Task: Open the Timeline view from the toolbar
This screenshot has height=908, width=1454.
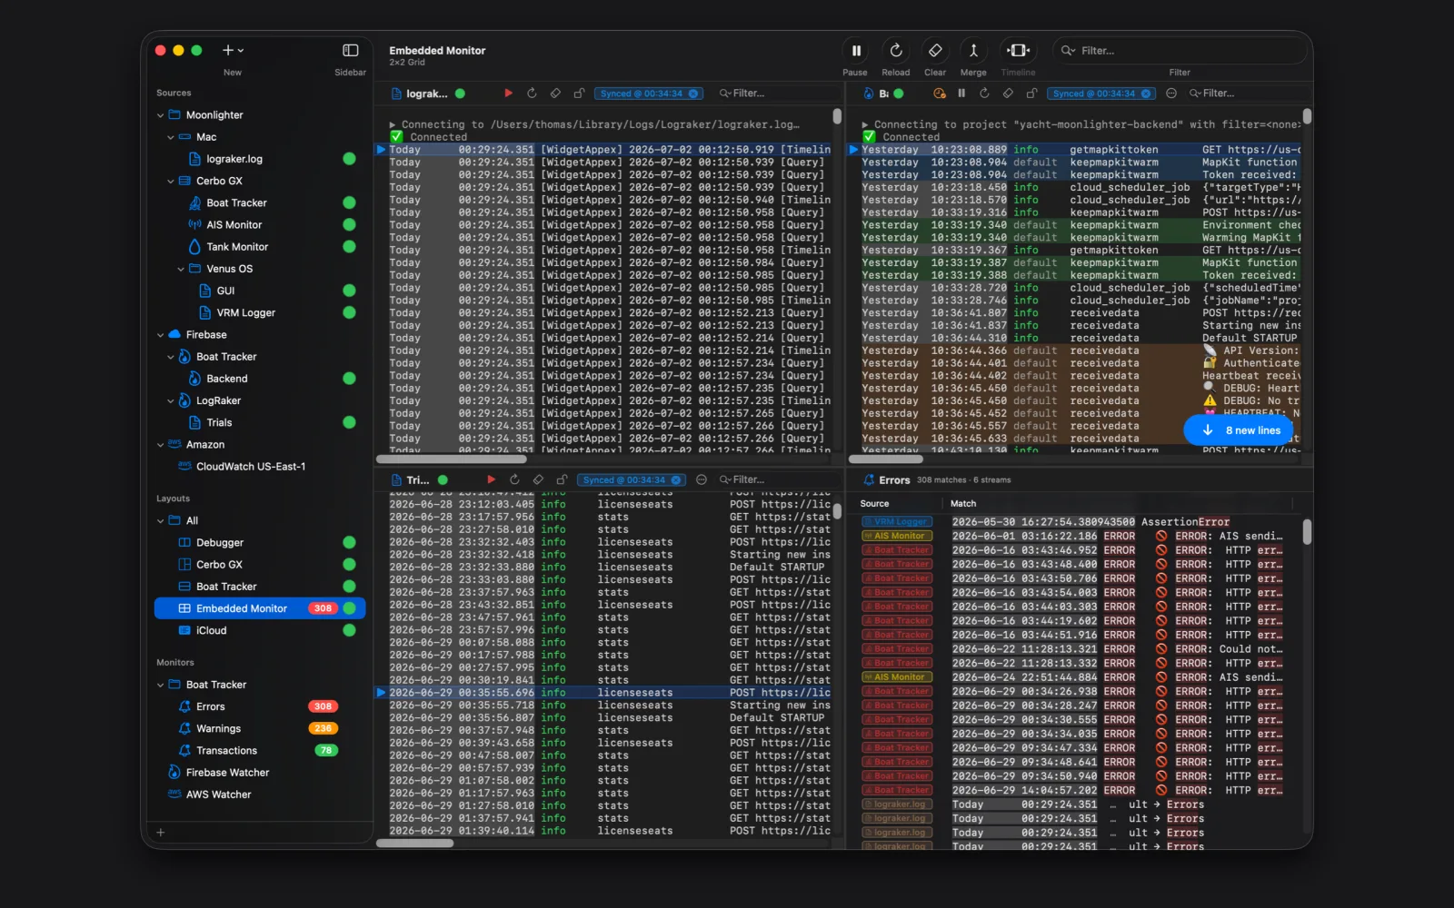Action: click(x=1018, y=51)
